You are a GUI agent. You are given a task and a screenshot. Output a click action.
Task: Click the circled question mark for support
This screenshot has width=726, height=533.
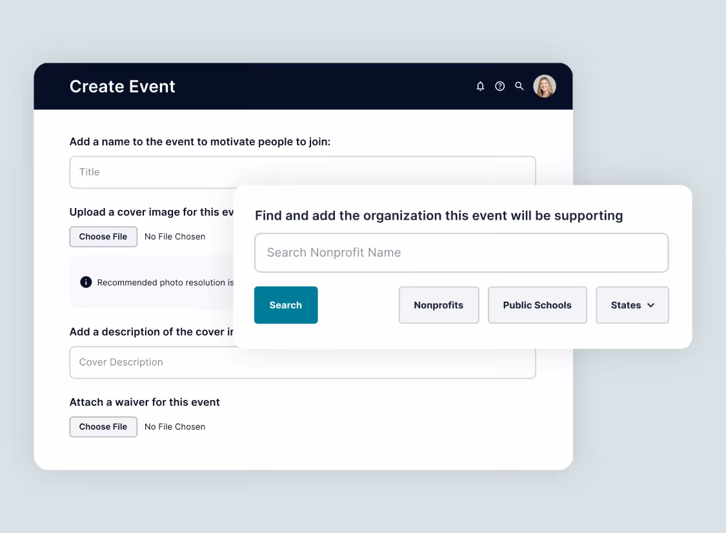[x=499, y=86]
